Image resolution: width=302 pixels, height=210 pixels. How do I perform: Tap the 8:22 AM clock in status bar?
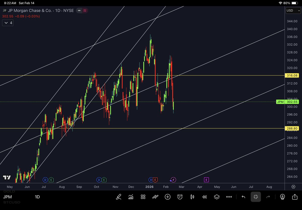pos(10,3)
